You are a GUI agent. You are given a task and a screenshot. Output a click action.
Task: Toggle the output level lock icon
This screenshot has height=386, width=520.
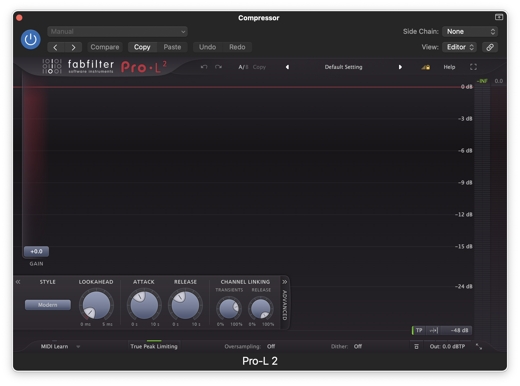(x=426, y=67)
